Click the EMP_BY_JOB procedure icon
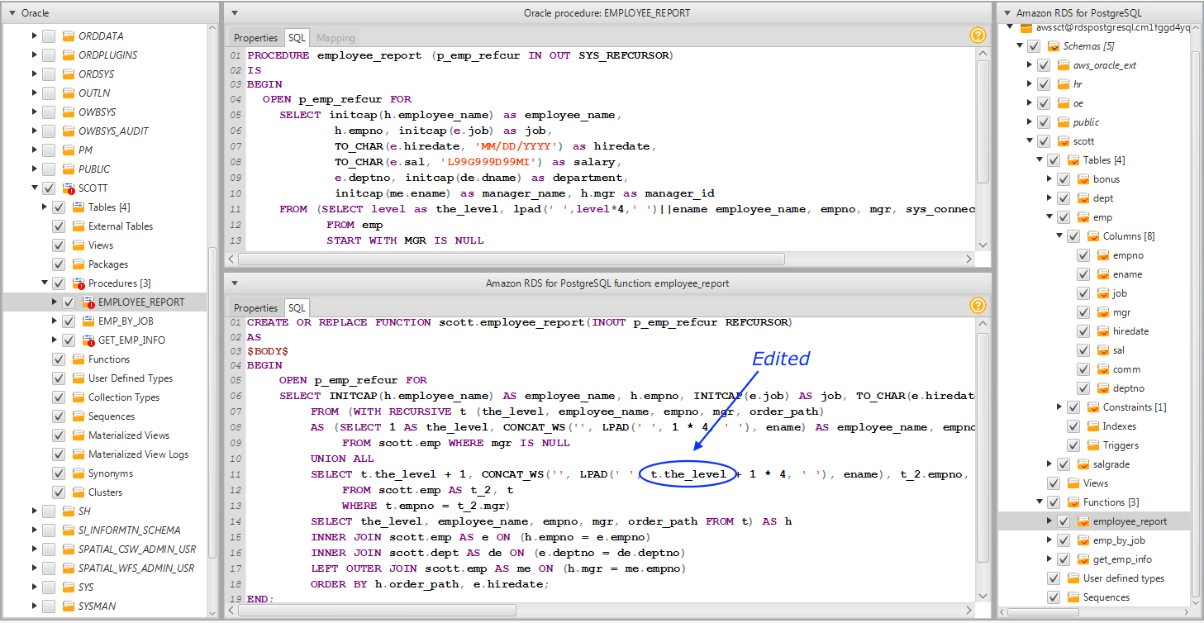 88,321
